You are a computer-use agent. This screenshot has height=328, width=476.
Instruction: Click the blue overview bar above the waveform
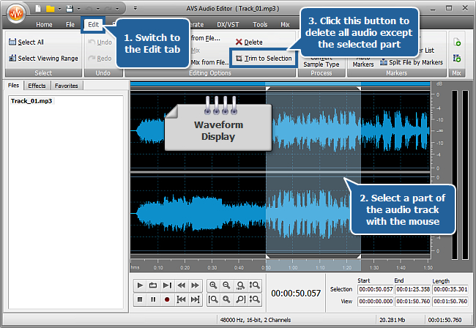click(280, 83)
